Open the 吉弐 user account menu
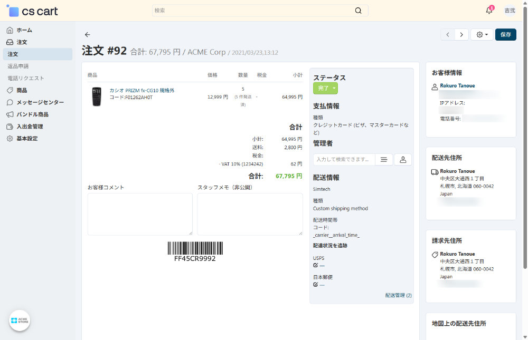The image size is (528, 340). click(x=510, y=11)
